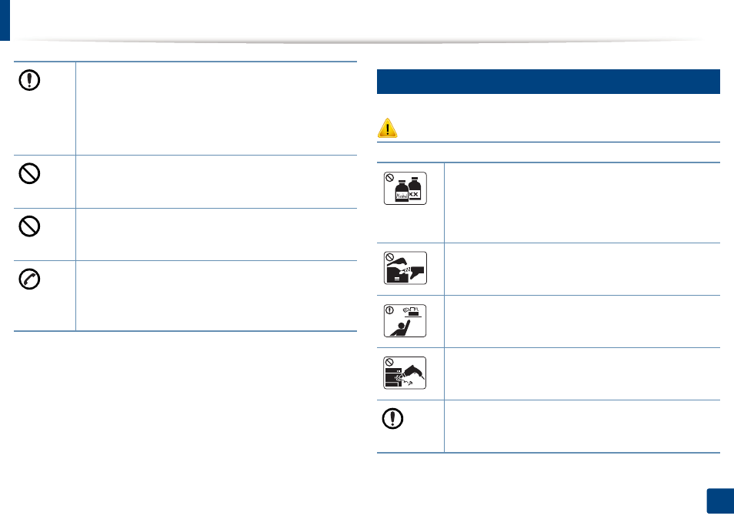Click the screwdriver disassembly prohibition pictogram
Image resolution: width=734 pixels, height=519 pixels.
pyautogui.click(x=405, y=373)
